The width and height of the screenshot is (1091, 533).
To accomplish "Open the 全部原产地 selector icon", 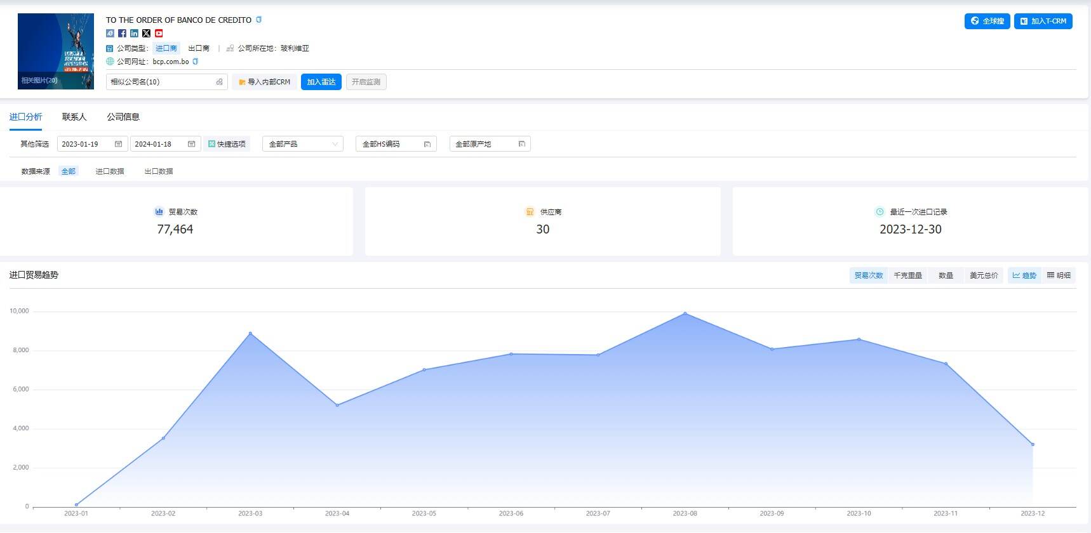I will tap(521, 144).
